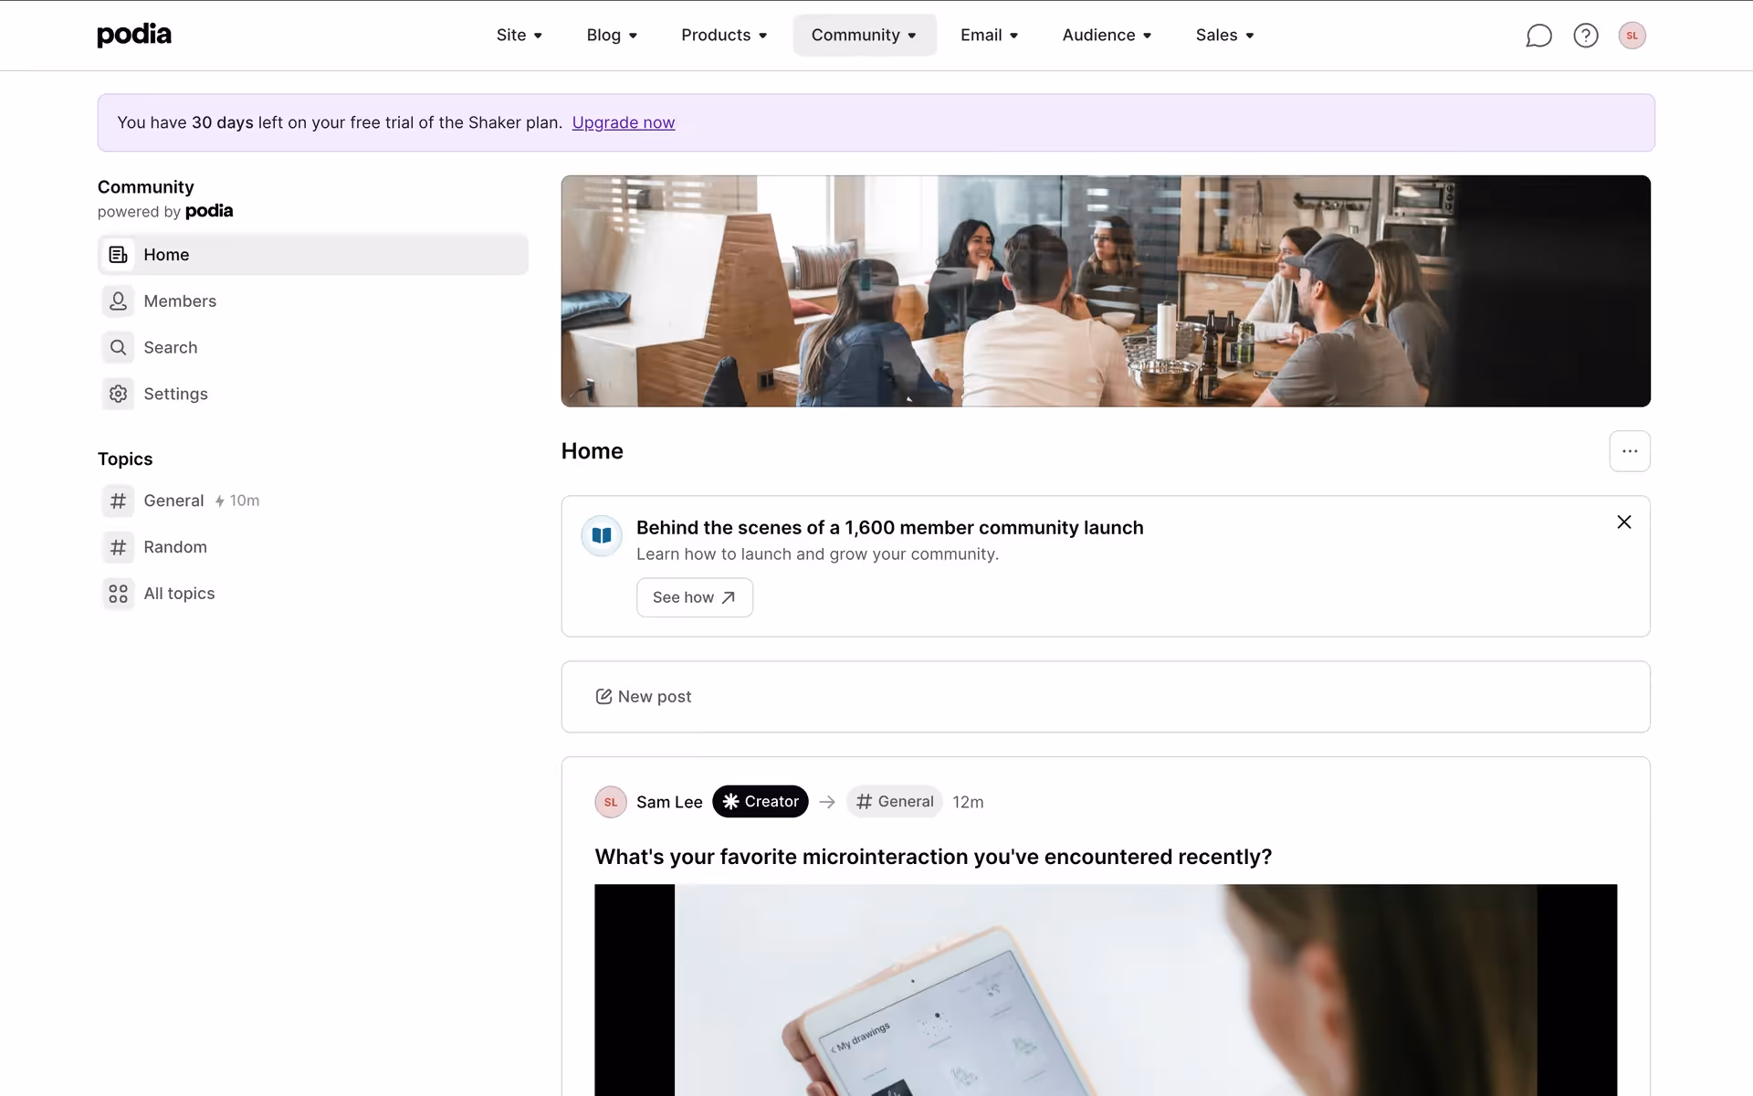The image size is (1753, 1096).
Task: Open the Email navigation menu
Action: coord(989,36)
